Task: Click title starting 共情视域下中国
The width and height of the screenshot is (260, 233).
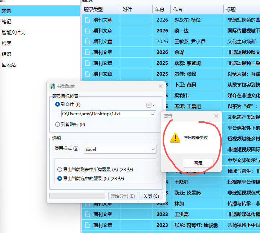Action: coord(243,225)
